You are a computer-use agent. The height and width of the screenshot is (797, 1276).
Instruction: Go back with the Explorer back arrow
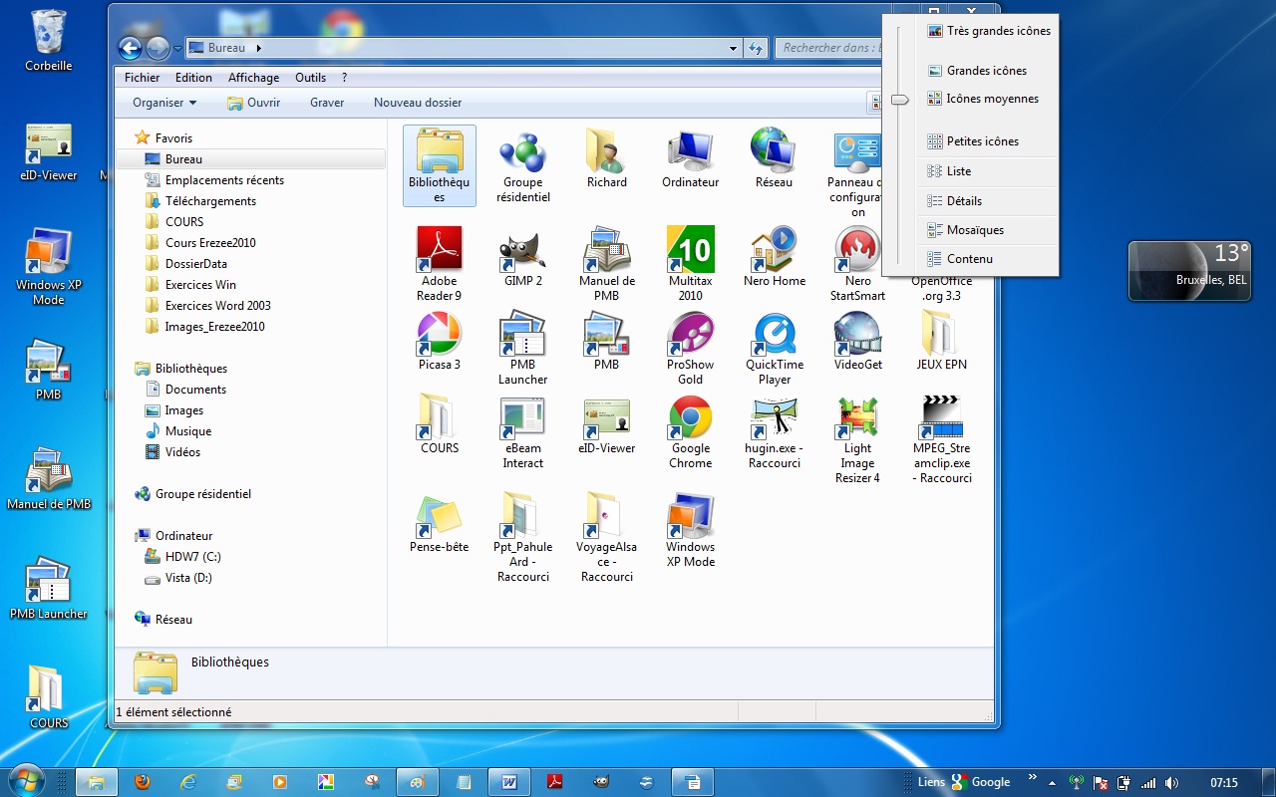coord(130,48)
